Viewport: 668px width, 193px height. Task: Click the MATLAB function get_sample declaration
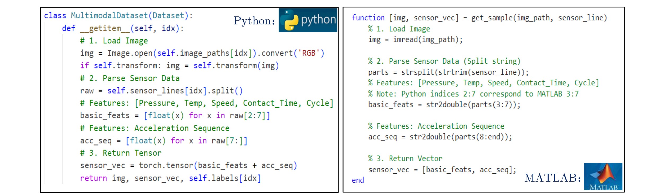pyautogui.click(x=479, y=18)
